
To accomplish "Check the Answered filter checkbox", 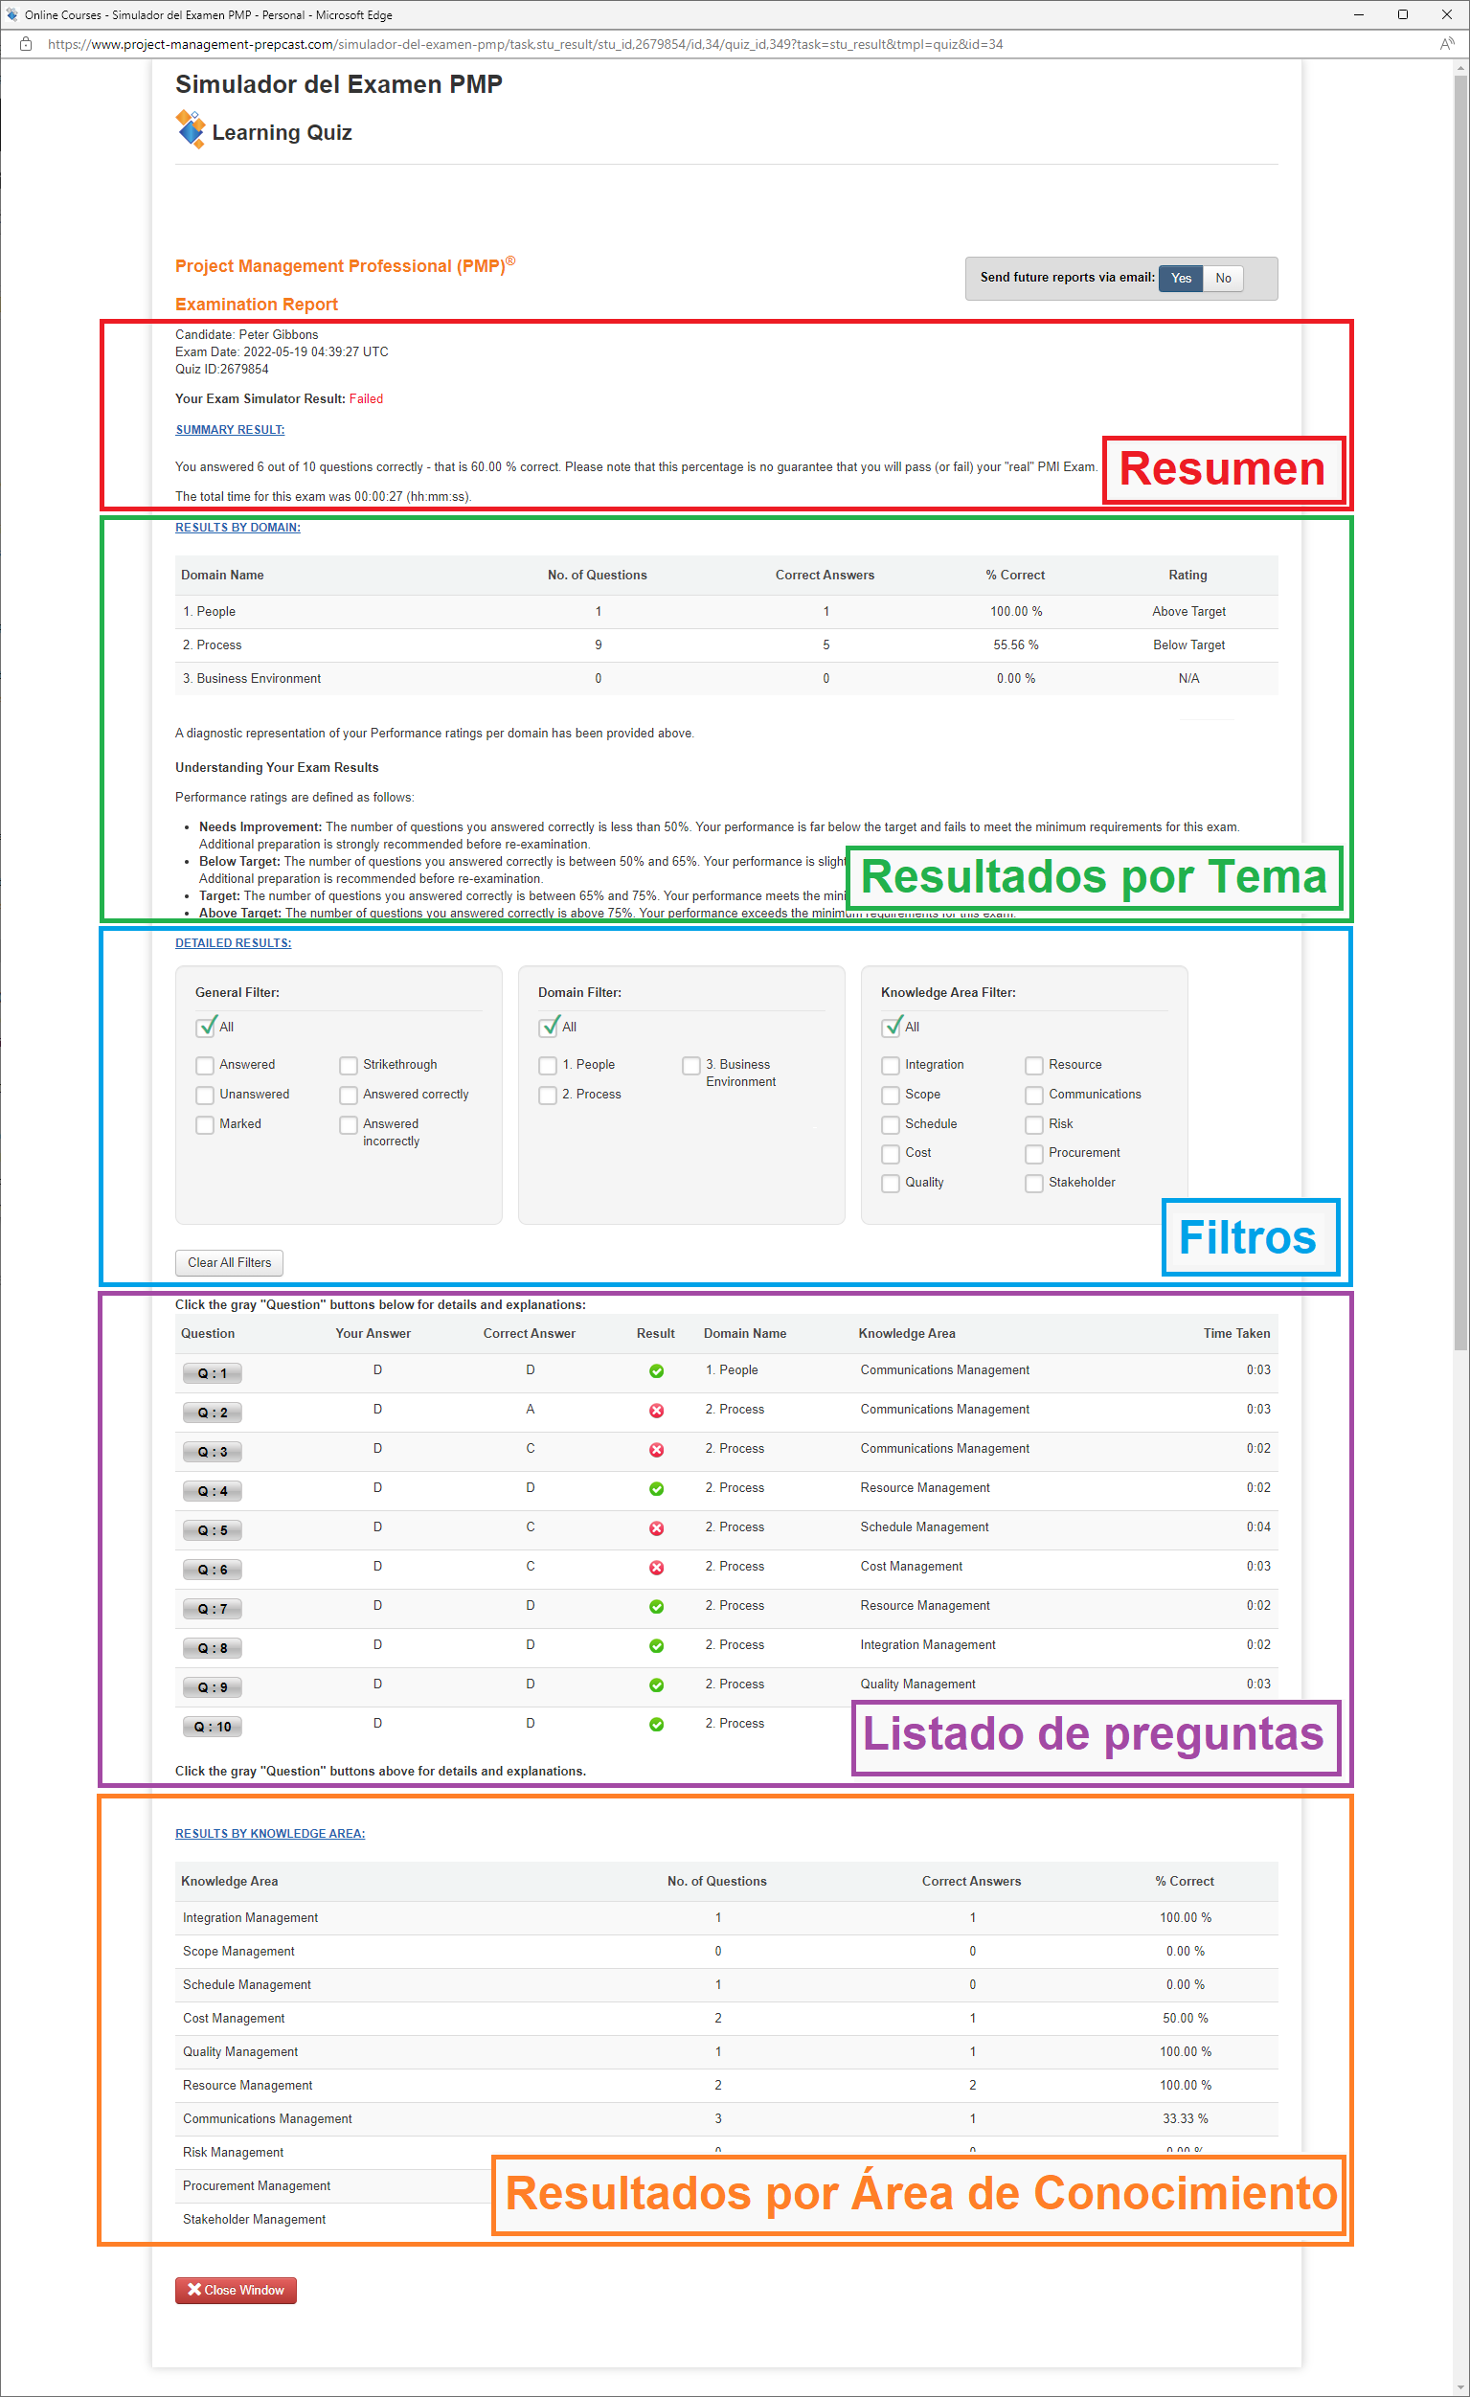I will pos(205,1065).
